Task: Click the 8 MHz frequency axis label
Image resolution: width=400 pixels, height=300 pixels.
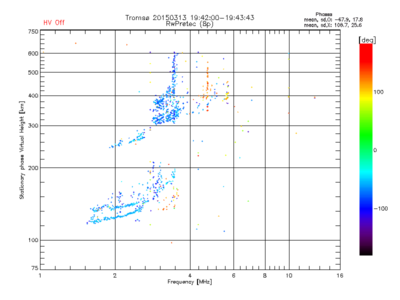Action: [x=265, y=275]
